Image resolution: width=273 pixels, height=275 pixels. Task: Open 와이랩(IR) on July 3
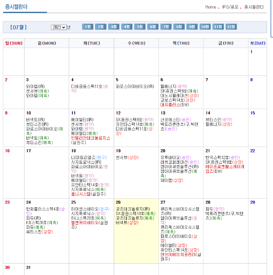35,86
